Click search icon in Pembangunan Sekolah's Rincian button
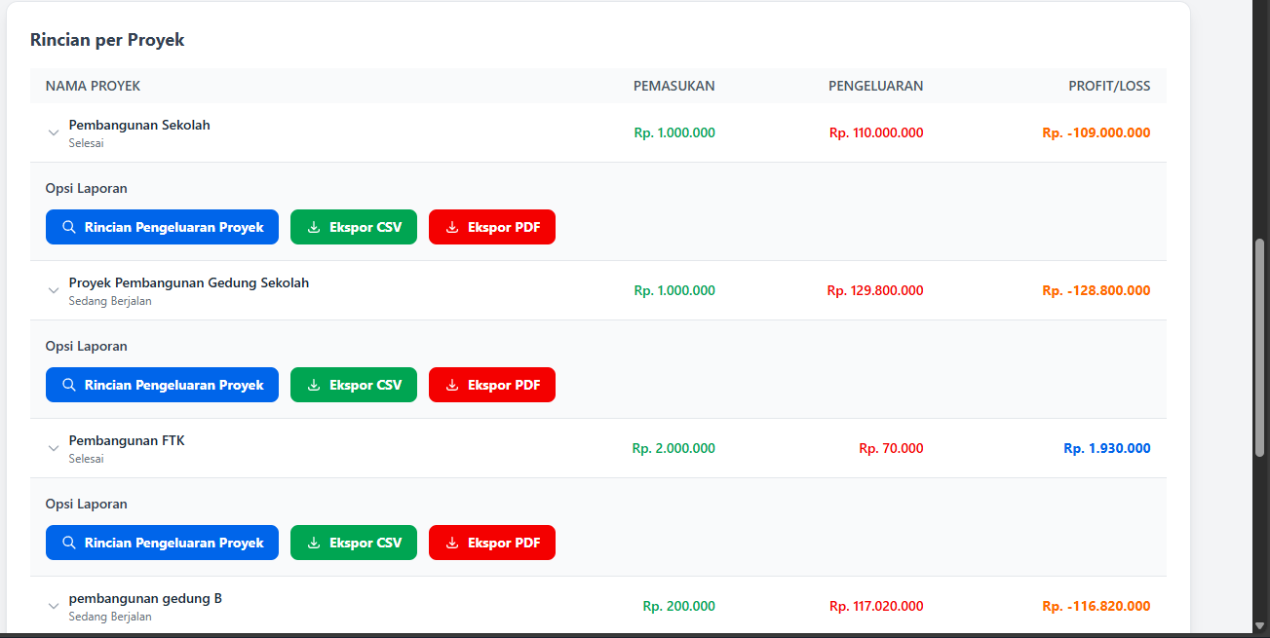Viewport: 1270px width, 638px height. click(x=69, y=227)
